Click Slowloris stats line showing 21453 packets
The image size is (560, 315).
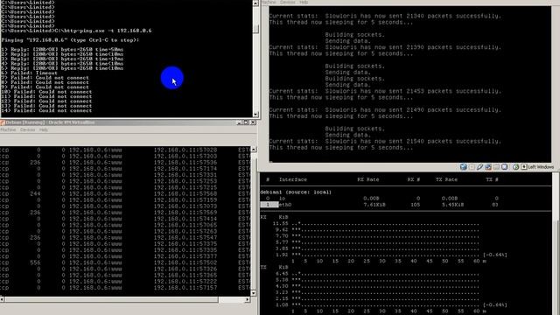point(385,91)
